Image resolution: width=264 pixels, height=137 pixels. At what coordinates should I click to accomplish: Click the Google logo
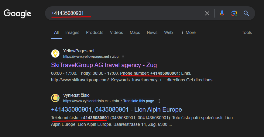point(17,13)
